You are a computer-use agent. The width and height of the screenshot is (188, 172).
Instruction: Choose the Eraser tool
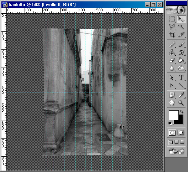[x=172, y=60]
